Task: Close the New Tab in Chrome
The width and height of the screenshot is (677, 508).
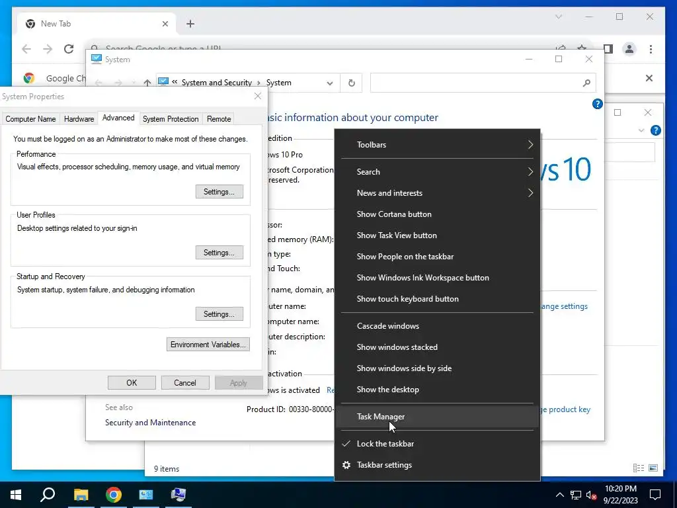Action: click(165, 24)
